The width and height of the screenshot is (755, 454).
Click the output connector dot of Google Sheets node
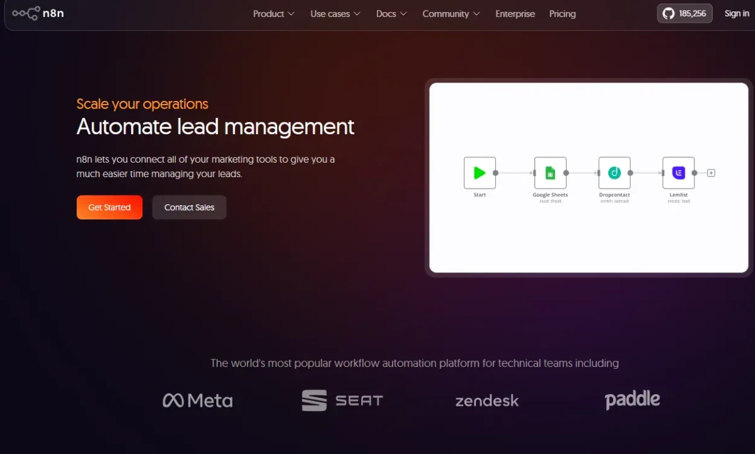[566, 173]
